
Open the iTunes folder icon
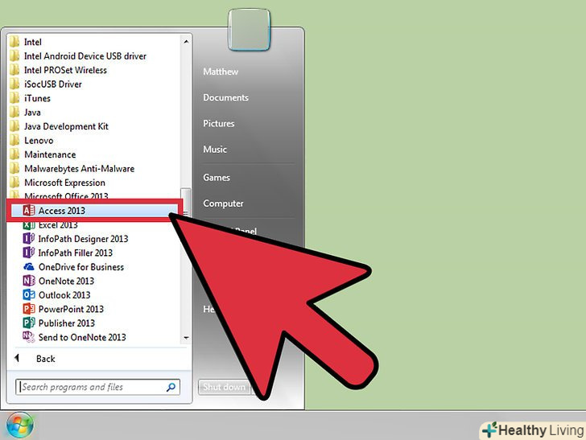[x=14, y=98]
